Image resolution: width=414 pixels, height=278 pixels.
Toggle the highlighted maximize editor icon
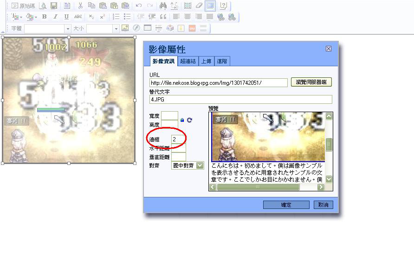click(210, 6)
